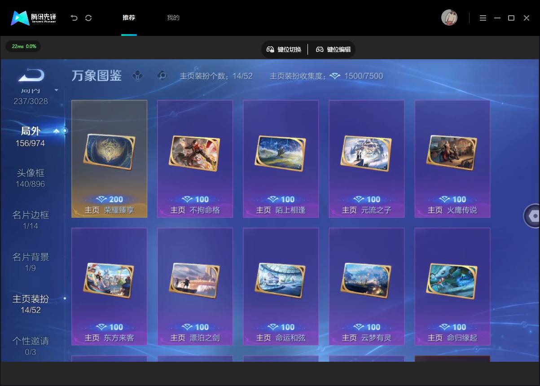Click the 22ms latency indicator
This screenshot has width=540, height=386.
click(23, 46)
